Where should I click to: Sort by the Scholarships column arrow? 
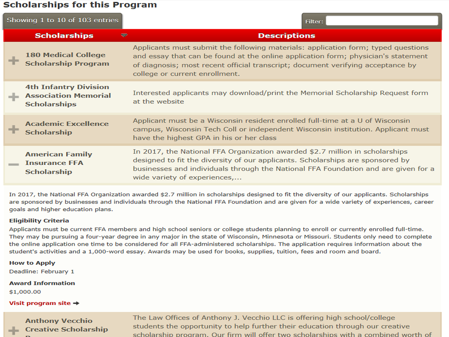[x=124, y=36]
